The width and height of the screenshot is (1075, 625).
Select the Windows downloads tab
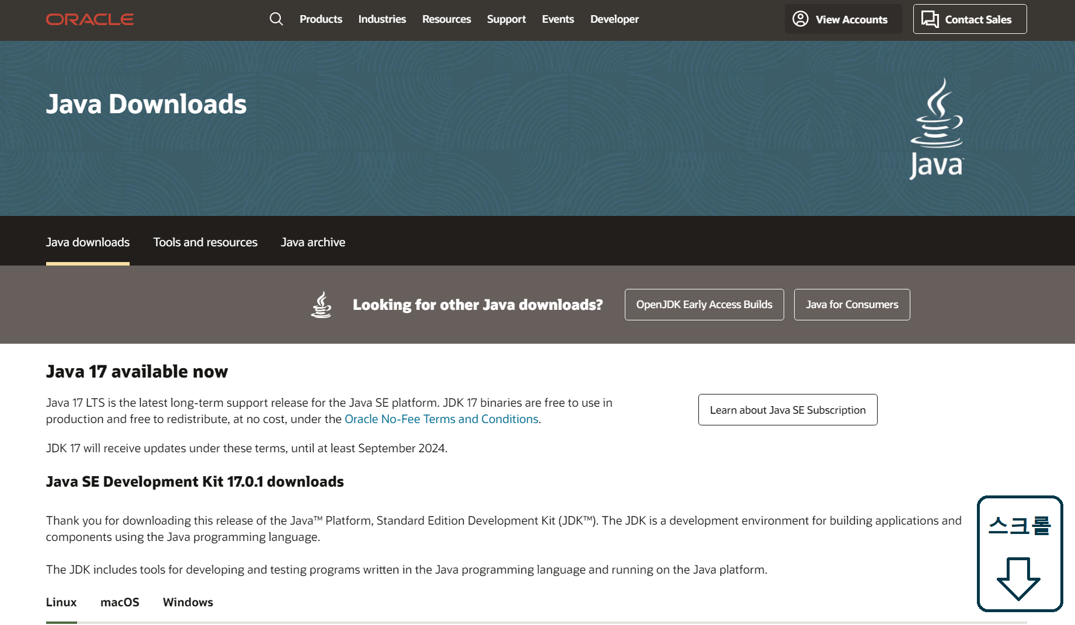188,602
